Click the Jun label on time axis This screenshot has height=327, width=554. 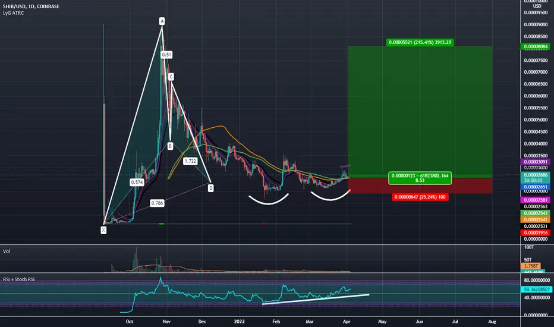click(x=420, y=322)
